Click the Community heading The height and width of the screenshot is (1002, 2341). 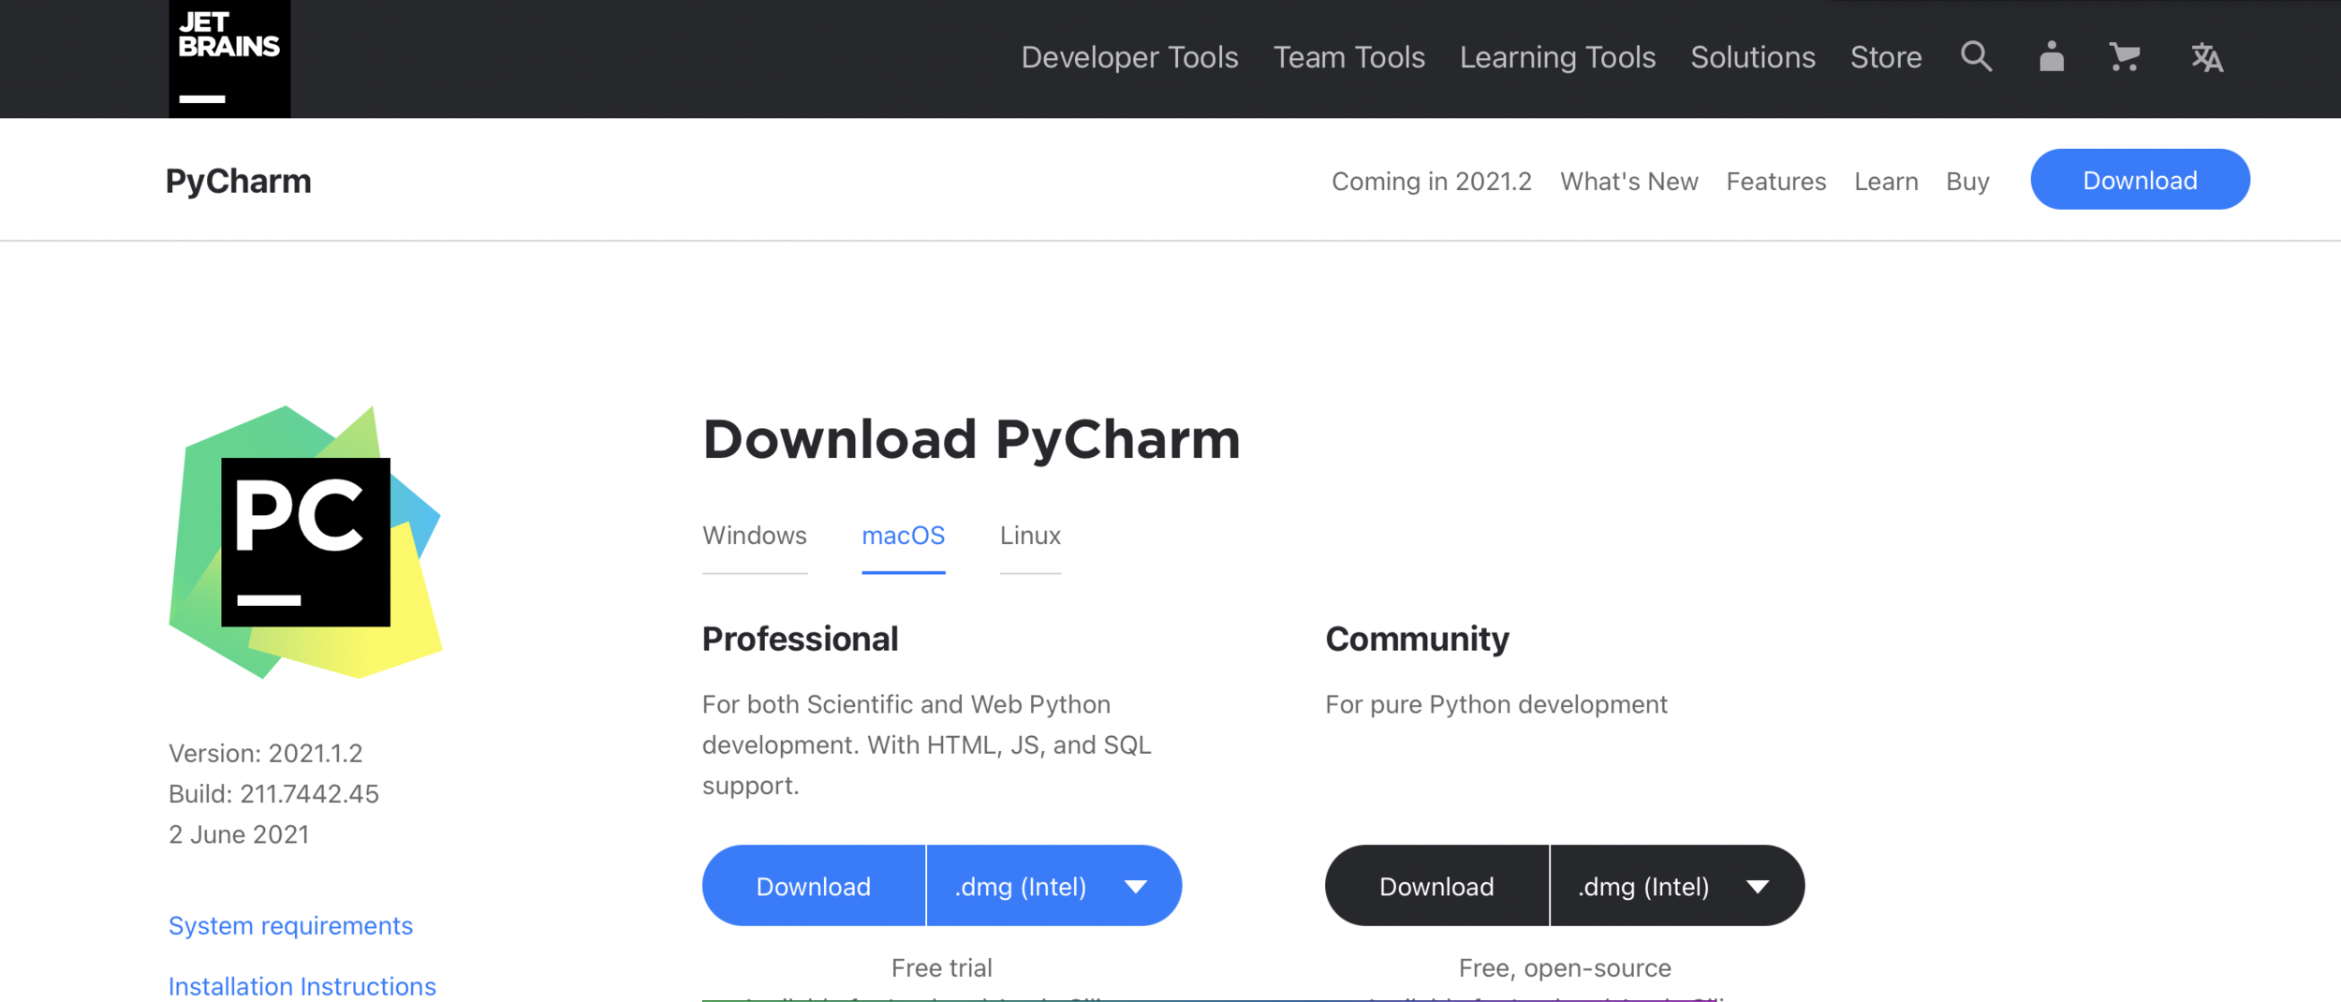[1417, 639]
